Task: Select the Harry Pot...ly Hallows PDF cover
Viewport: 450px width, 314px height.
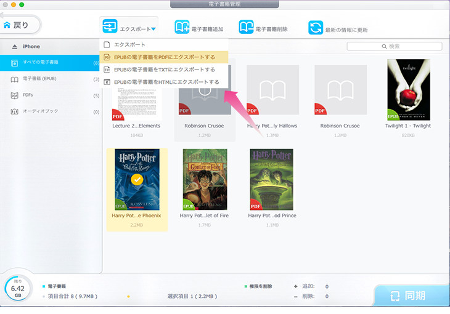Action: coord(272,90)
